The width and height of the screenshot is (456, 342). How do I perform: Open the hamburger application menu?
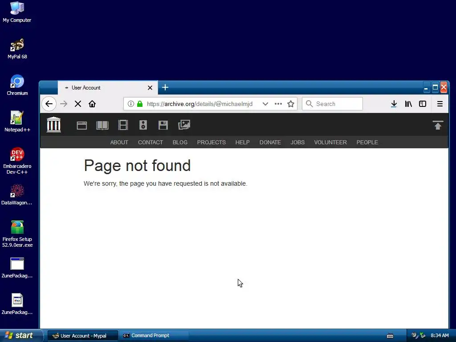(440, 104)
